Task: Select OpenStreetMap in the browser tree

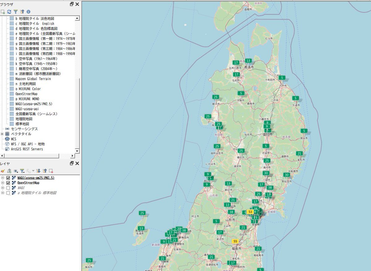Action: 26,94
